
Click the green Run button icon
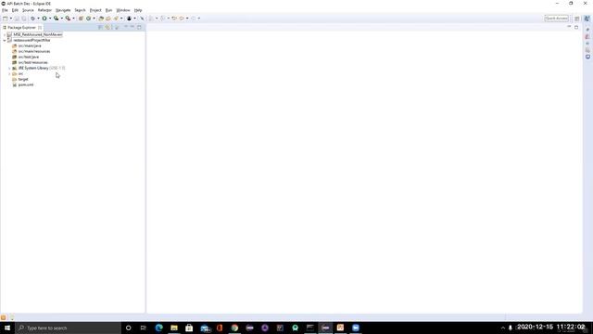coord(44,19)
